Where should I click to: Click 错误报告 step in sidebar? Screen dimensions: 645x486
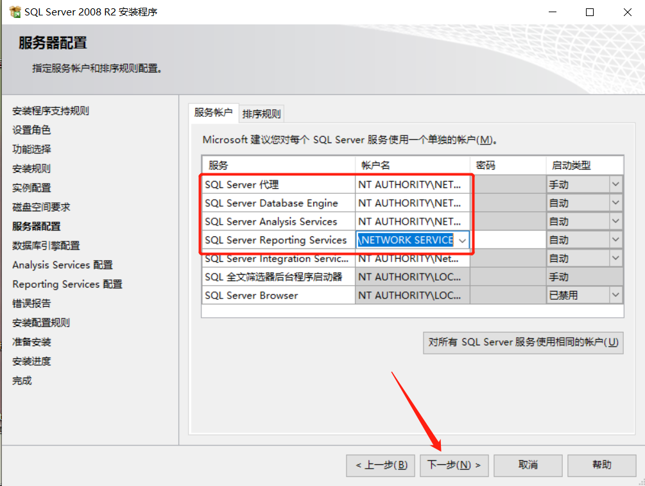click(x=31, y=303)
